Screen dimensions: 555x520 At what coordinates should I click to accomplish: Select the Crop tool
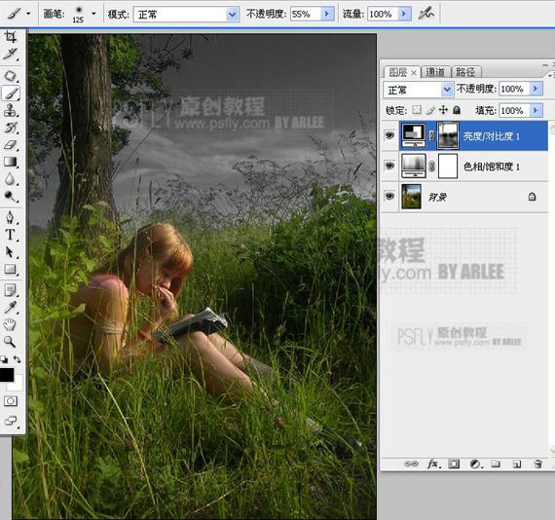[x=11, y=37]
